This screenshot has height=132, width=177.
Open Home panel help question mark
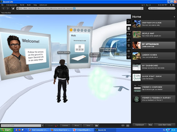click(174, 17)
